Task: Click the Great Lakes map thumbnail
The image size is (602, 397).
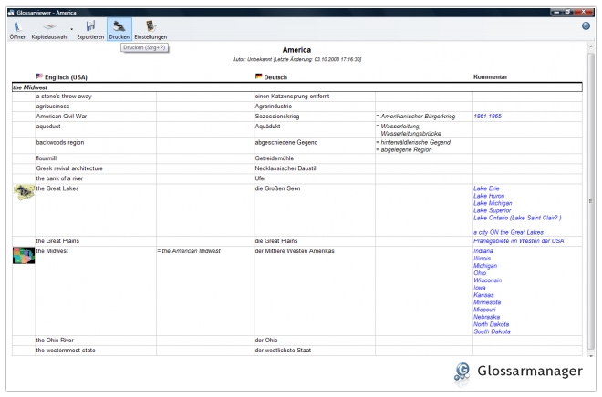Action: [23, 193]
